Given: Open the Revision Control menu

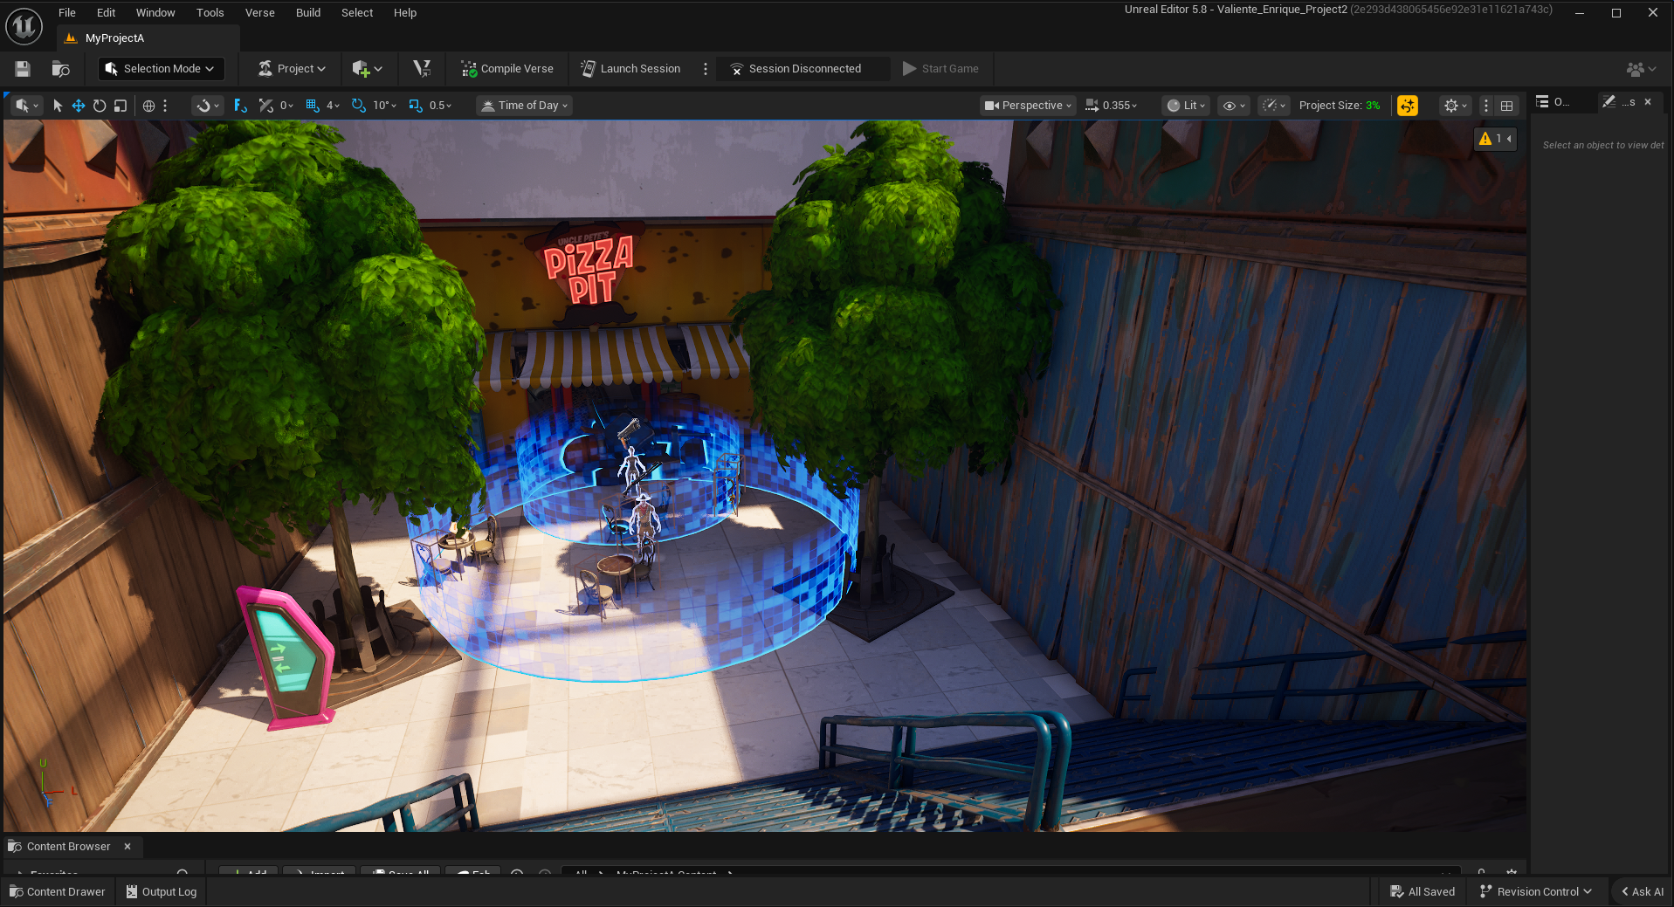Looking at the screenshot, I should pos(1536,892).
